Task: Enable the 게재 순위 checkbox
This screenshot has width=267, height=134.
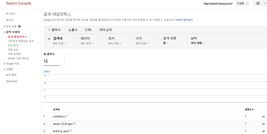Action: [96, 30]
